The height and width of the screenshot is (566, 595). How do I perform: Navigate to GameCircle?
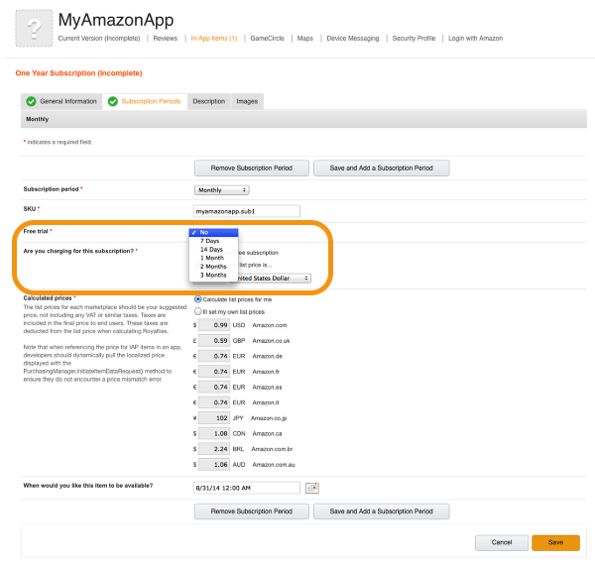(x=267, y=39)
